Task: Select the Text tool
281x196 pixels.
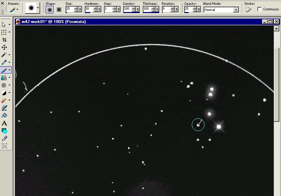Action: click(4, 123)
